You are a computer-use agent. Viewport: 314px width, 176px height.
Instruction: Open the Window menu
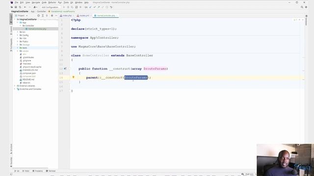click(78, 2)
